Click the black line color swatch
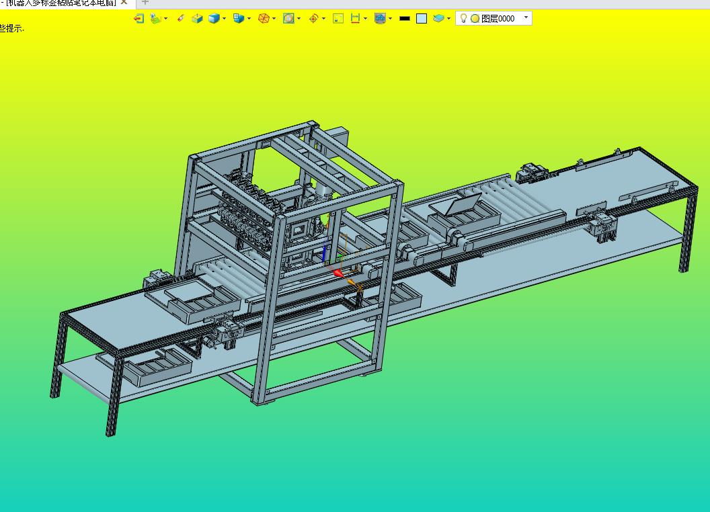Image resolution: width=710 pixels, height=512 pixels. tap(405, 19)
